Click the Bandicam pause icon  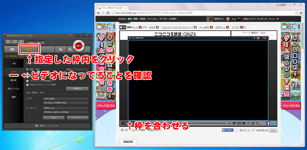pyautogui.click(x=87, y=49)
